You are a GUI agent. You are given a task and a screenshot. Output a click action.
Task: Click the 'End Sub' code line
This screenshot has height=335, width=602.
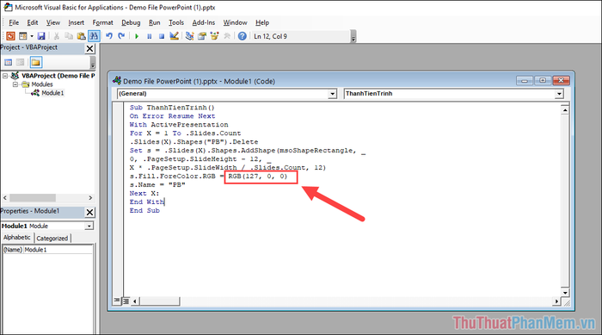pos(144,210)
